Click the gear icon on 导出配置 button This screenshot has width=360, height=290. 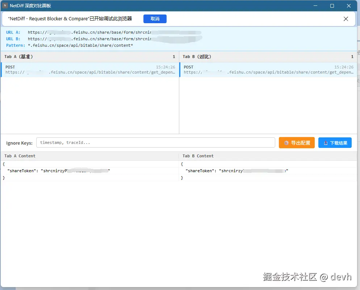pyautogui.click(x=286, y=143)
